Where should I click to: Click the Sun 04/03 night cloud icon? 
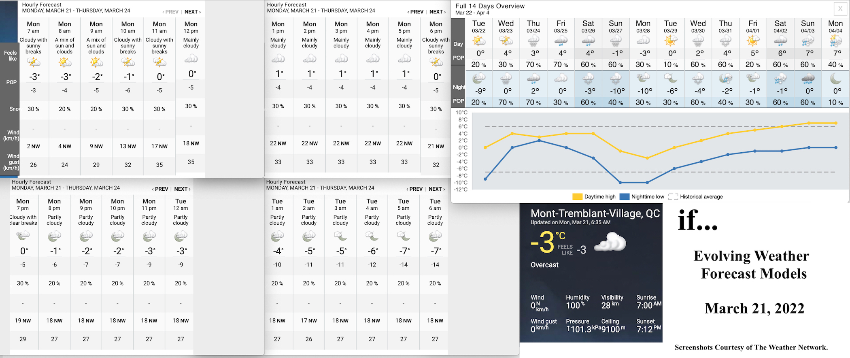pyautogui.click(x=808, y=78)
